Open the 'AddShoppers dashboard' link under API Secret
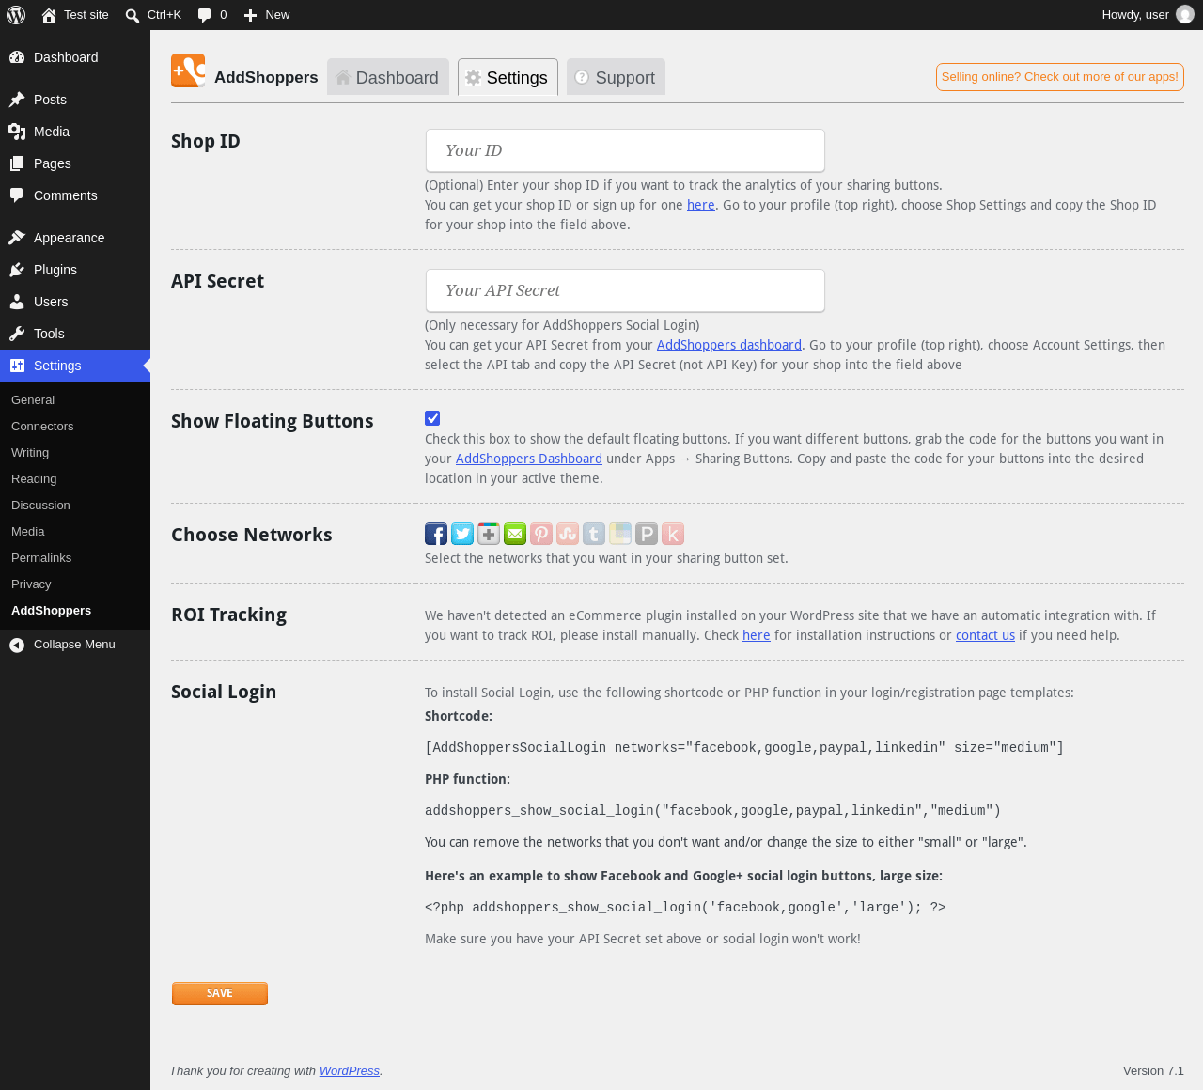The height and width of the screenshot is (1090, 1203). (729, 345)
